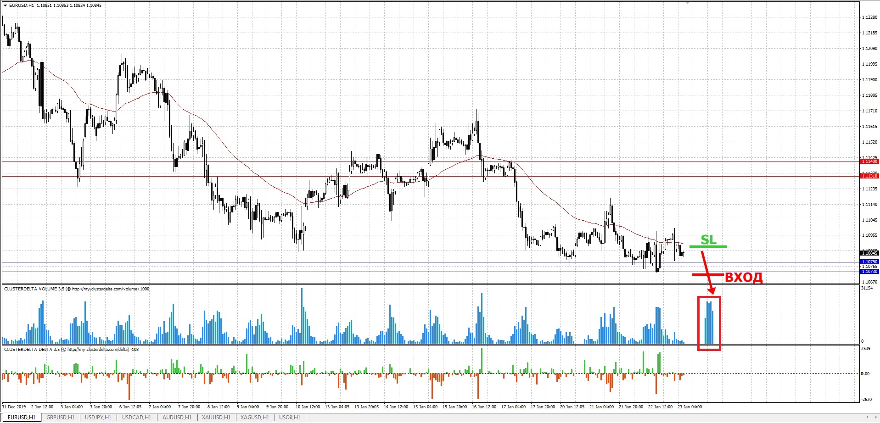This screenshot has height=423, width=880.
Task: Open the USDJPY,H1 chart tab
Action: pyautogui.click(x=98, y=417)
